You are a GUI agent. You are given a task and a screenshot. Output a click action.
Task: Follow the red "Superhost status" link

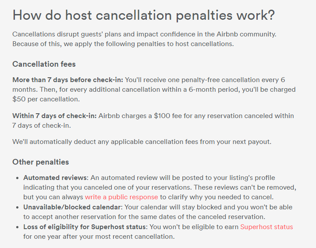[266, 227]
